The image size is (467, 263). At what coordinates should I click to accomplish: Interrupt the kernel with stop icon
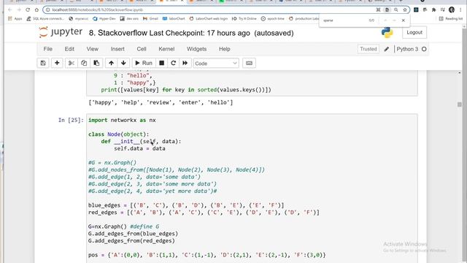coord(161,64)
